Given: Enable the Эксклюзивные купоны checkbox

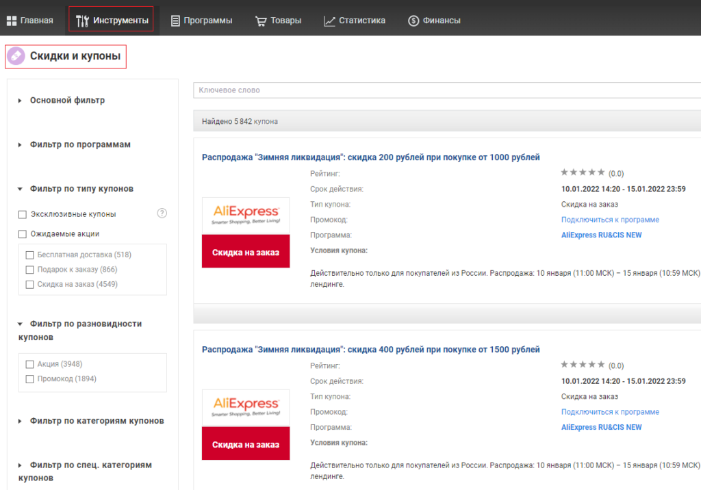Looking at the screenshot, I should 23,215.
